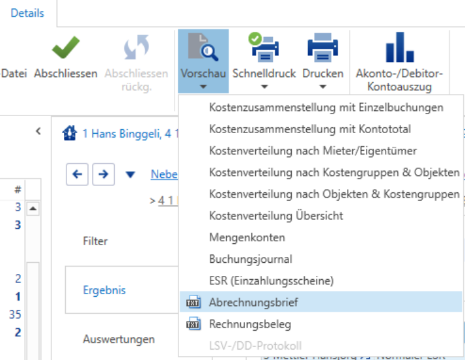Choose Rechnungsbeleg menu entry

click(321, 323)
